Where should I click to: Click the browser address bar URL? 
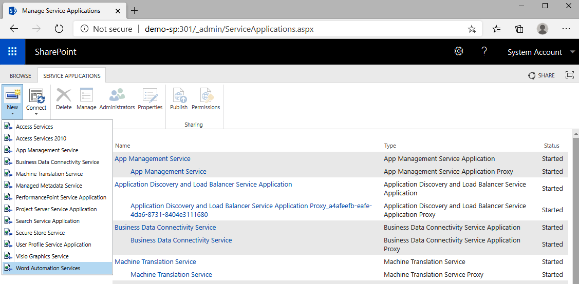229,29
